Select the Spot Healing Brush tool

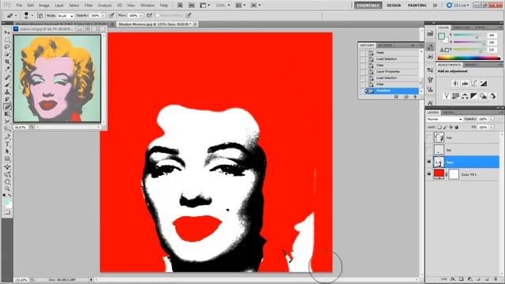click(7, 77)
